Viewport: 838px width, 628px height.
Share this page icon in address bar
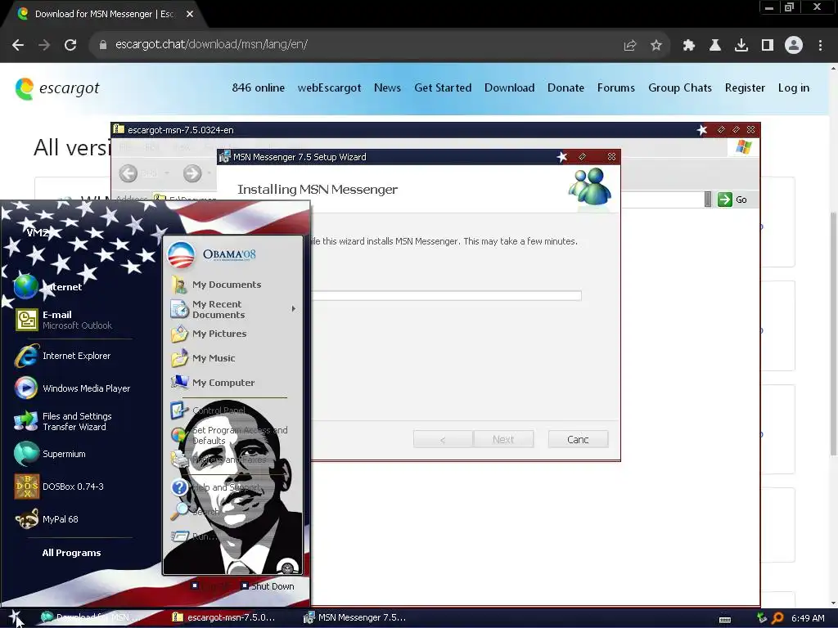(x=630, y=46)
